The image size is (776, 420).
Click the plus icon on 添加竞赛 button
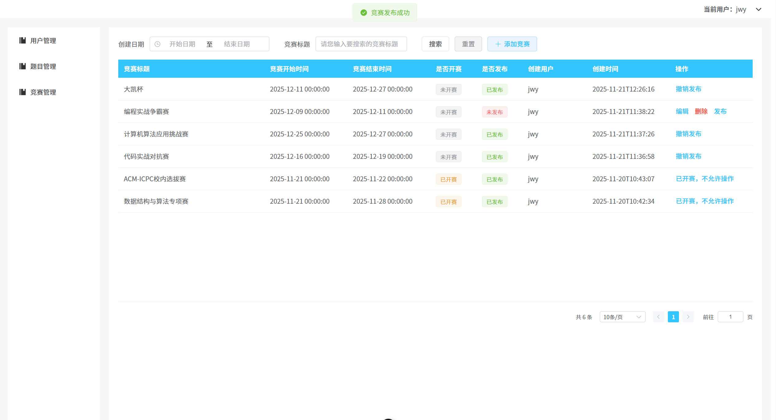(498, 44)
